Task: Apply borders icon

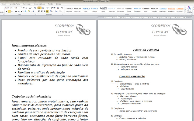Action: tap(60, 11)
